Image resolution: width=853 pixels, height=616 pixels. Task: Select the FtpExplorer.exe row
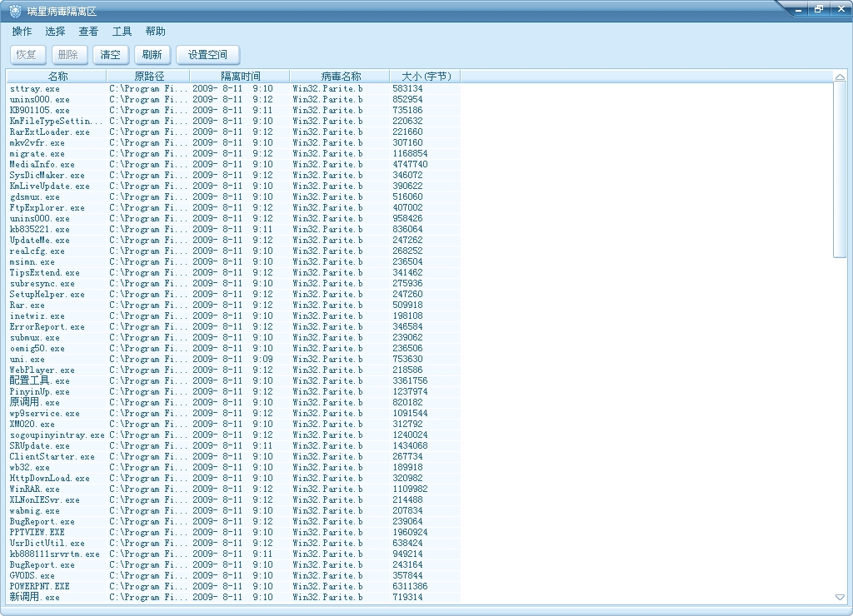234,207
